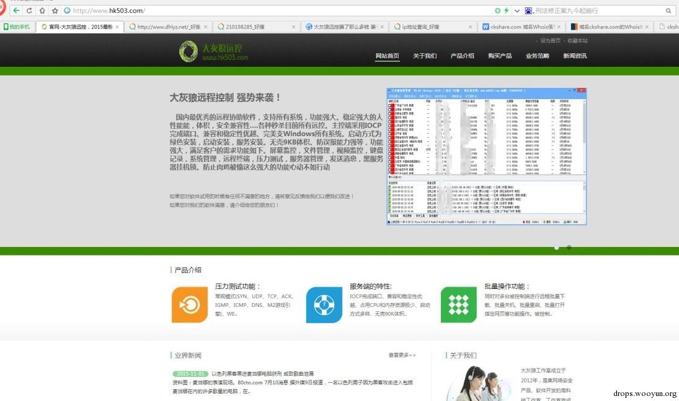Click green 批量操作功能 grid icon
The width and height of the screenshot is (679, 401).
click(x=459, y=304)
